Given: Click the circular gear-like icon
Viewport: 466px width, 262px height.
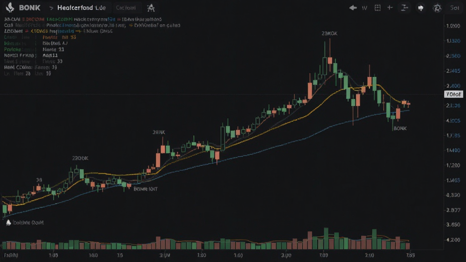Looking at the screenshot, I should click(x=437, y=8).
